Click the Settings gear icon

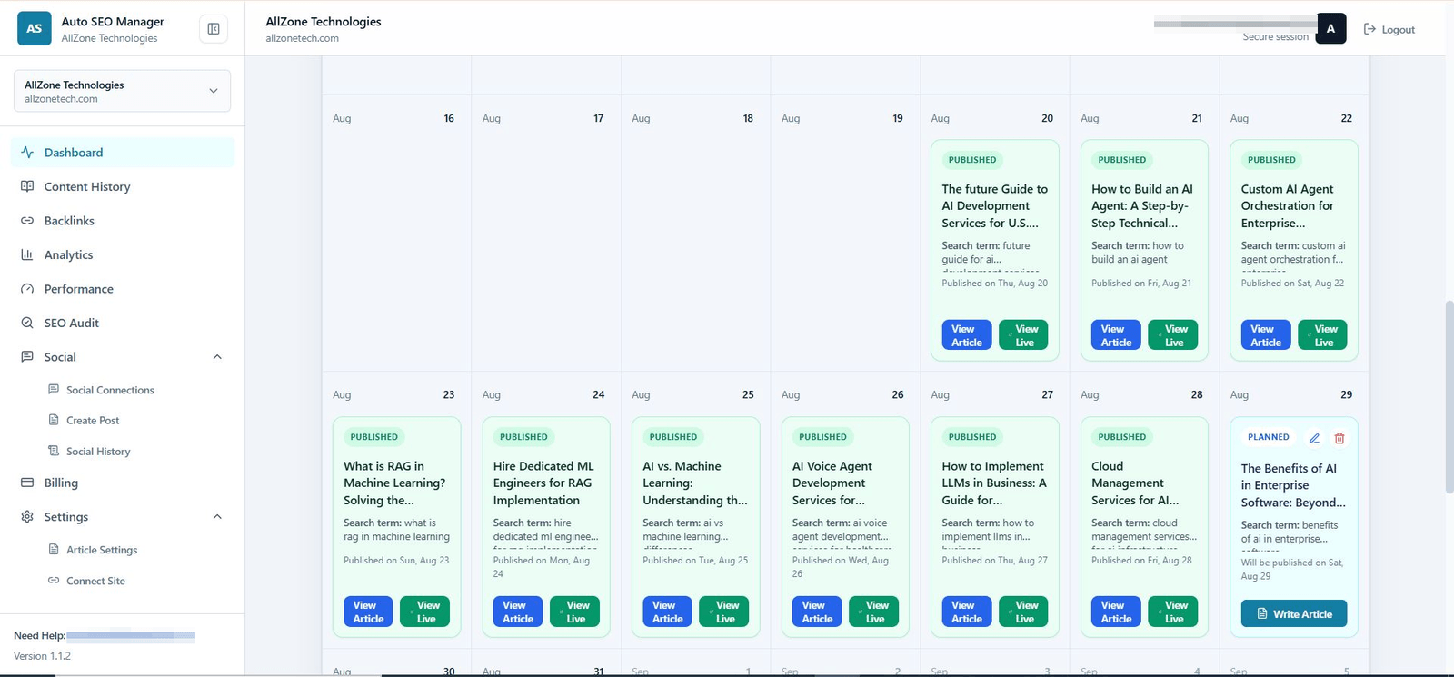click(x=27, y=517)
